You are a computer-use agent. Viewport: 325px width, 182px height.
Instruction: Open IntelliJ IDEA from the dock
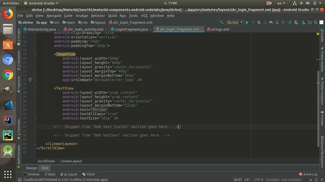click(x=8, y=120)
